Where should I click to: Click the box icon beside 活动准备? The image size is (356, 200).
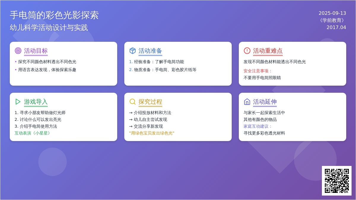(x=133, y=51)
